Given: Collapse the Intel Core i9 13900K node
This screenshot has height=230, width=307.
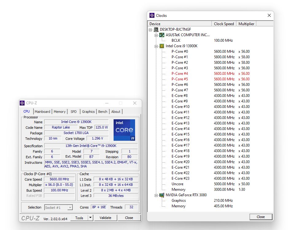Looking at the screenshot, I should click(156, 46).
